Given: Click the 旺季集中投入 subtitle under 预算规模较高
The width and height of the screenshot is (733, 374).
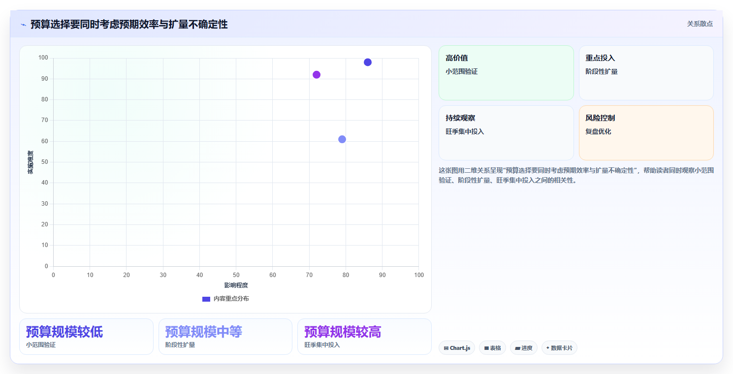Looking at the screenshot, I should click(x=322, y=345).
